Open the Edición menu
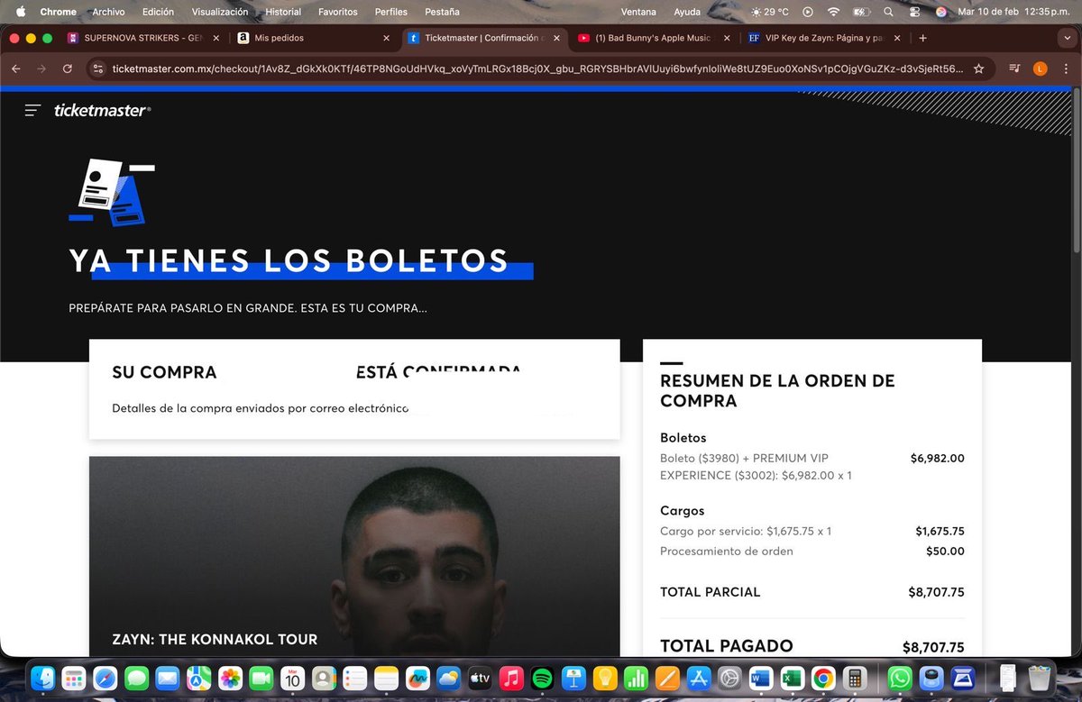Screen dimensions: 1082x702 tap(158, 12)
